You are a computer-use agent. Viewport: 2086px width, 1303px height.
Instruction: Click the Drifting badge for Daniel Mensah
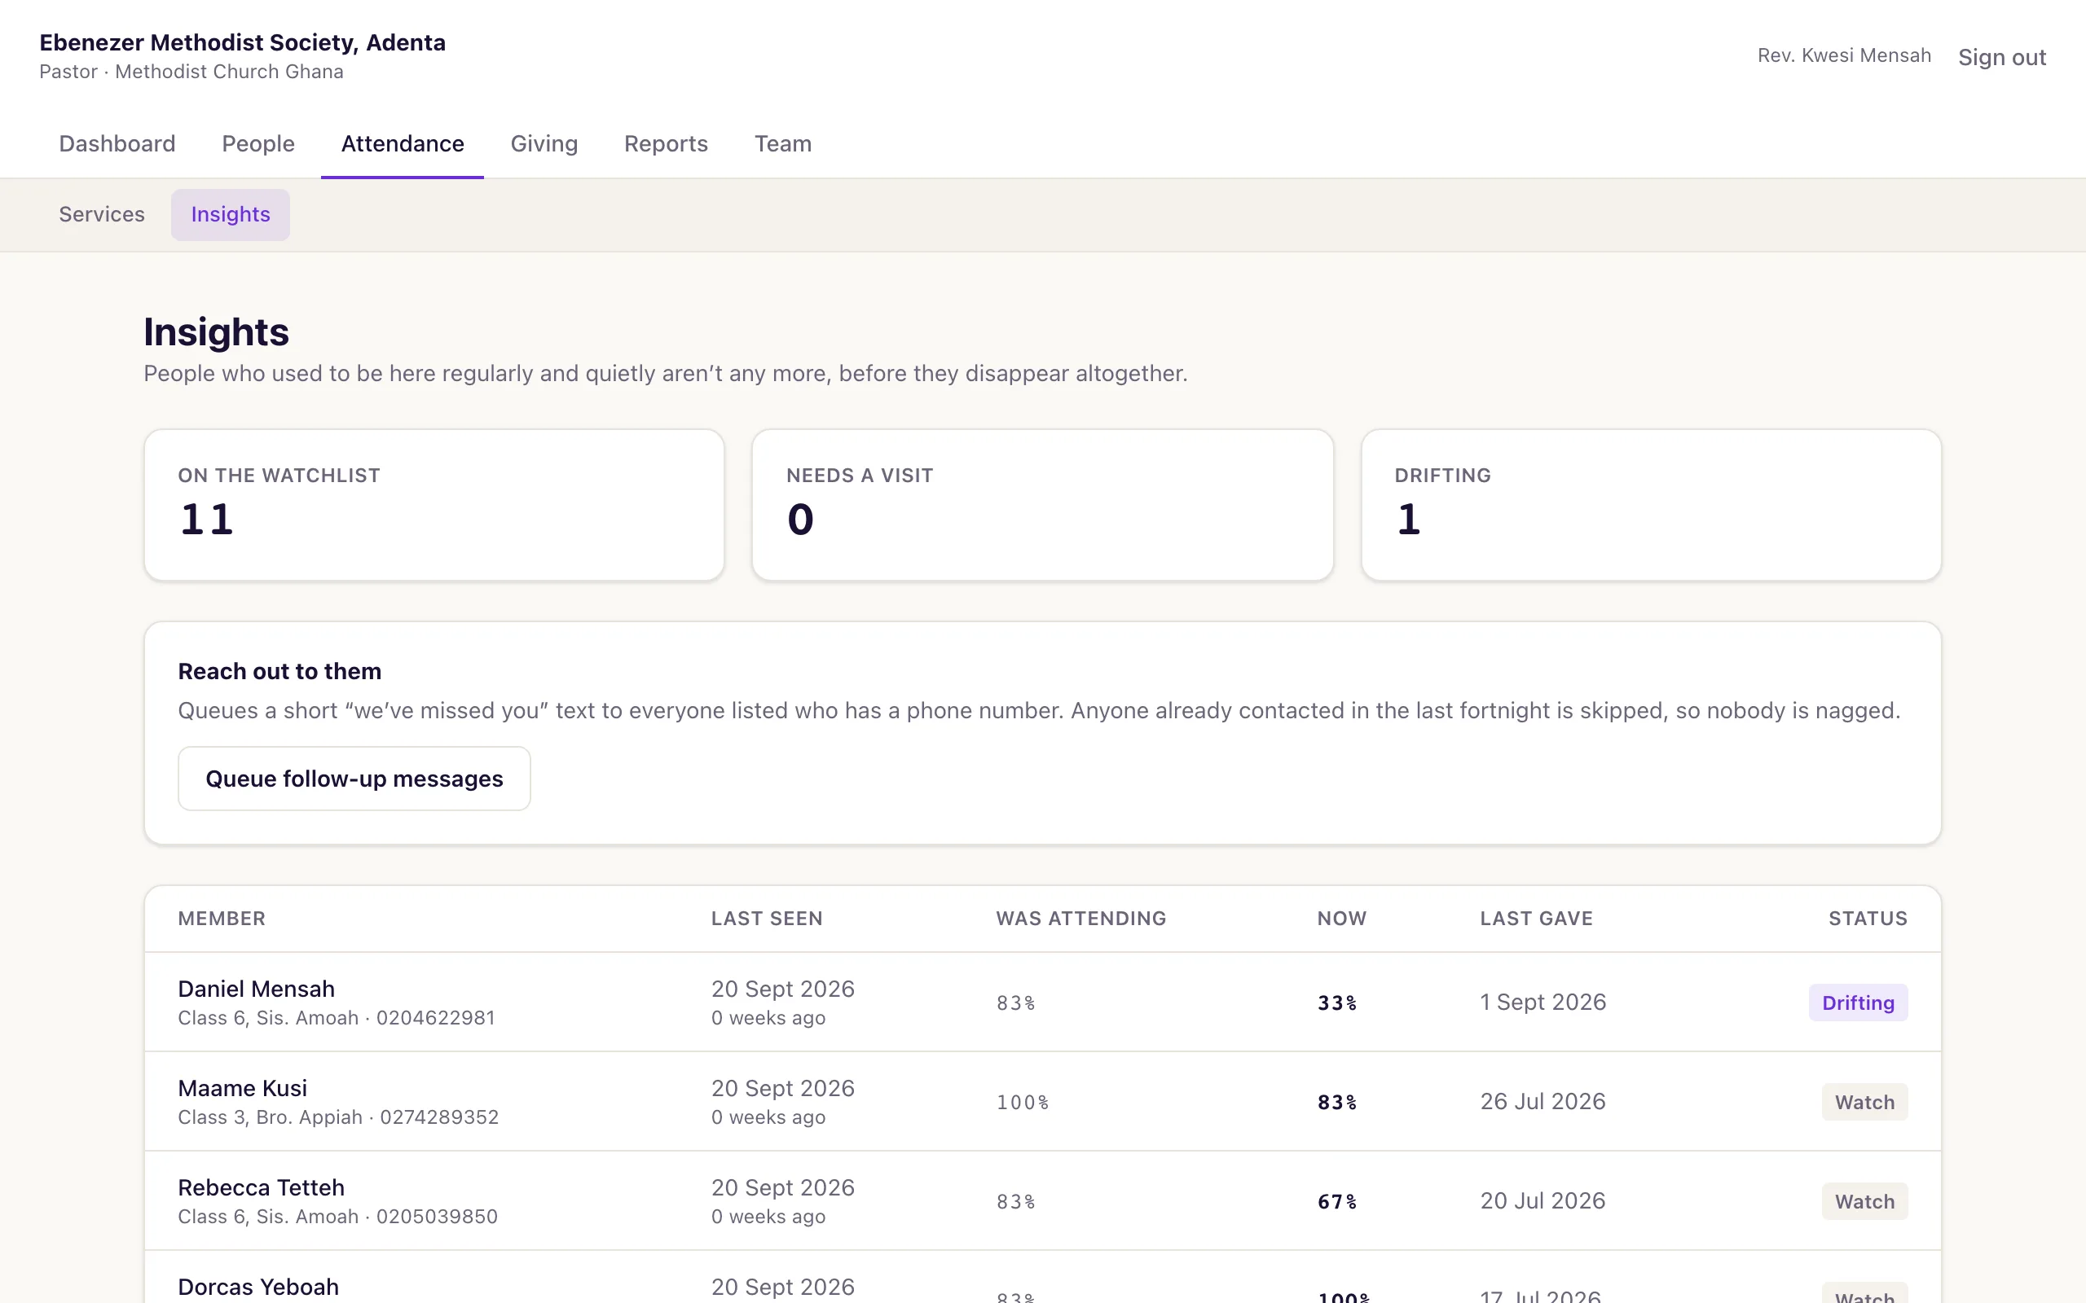tap(1858, 1002)
